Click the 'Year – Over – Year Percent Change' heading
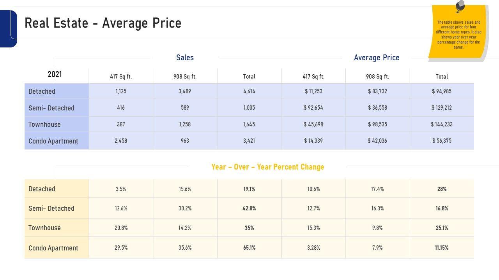Screen dimensions: 499x280 point(268,167)
